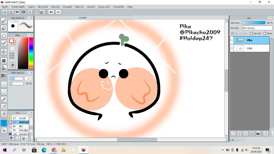
Task: Click the saturation color picker square
Action: [23, 53]
